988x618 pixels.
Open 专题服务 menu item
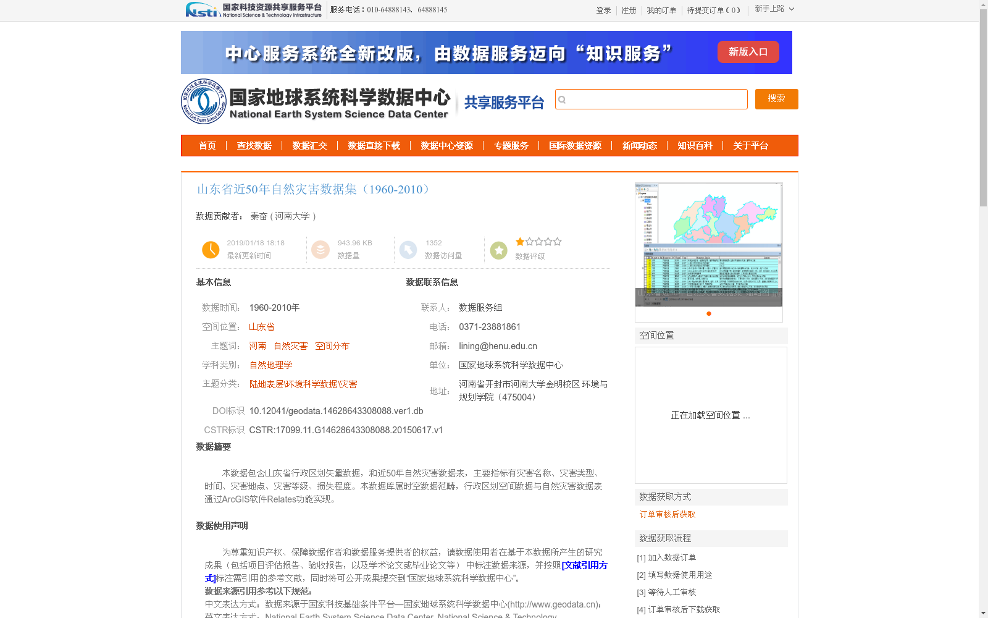(x=511, y=146)
